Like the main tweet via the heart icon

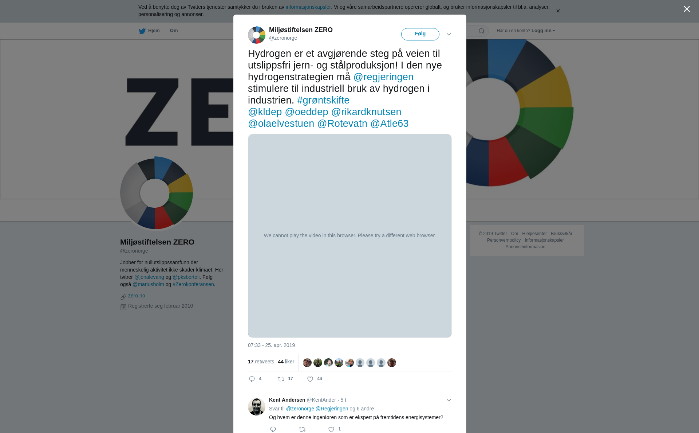(310, 379)
